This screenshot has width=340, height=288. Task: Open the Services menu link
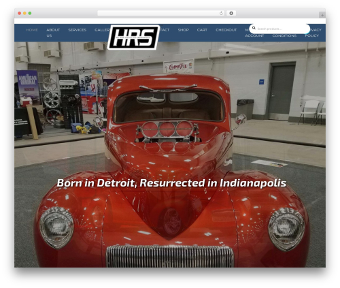(78, 30)
